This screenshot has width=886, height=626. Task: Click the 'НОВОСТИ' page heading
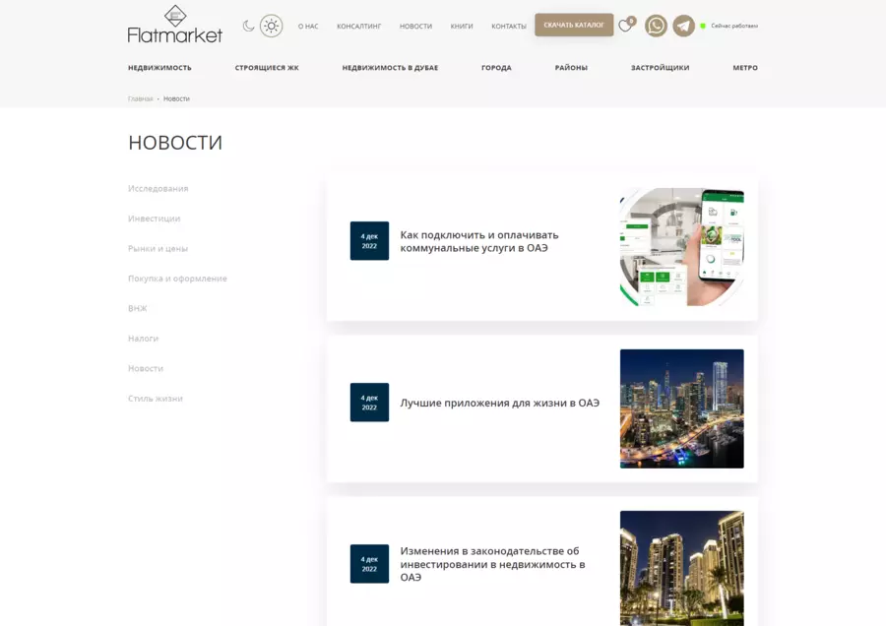pyautogui.click(x=175, y=143)
